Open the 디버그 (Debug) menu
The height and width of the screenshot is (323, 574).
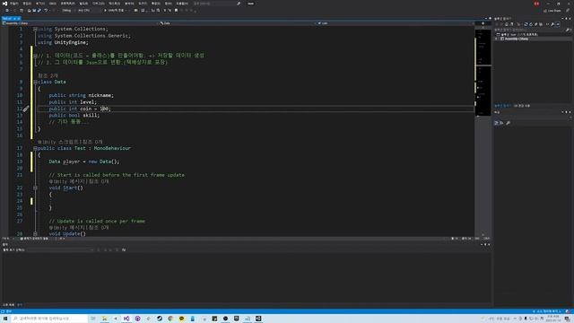tap(98, 4)
